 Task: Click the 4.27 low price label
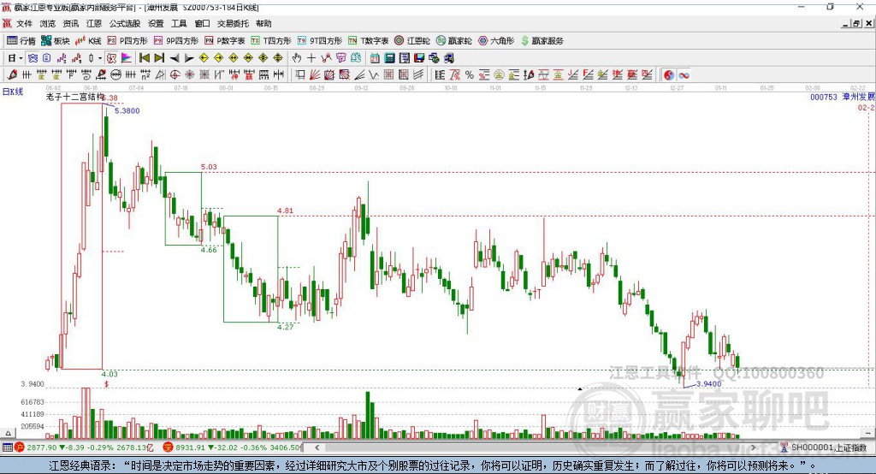click(x=285, y=327)
